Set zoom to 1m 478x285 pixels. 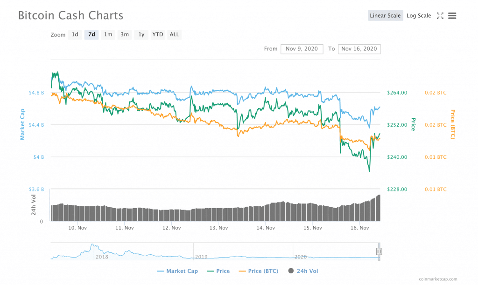pyautogui.click(x=108, y=34)
